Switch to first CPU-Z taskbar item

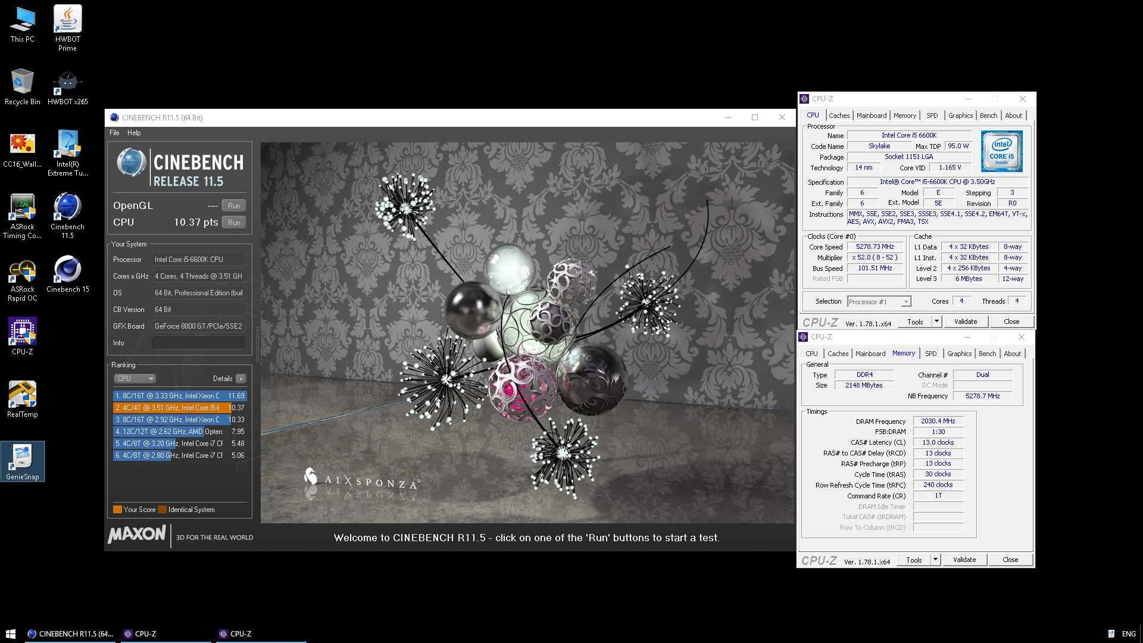pos(165,633)
